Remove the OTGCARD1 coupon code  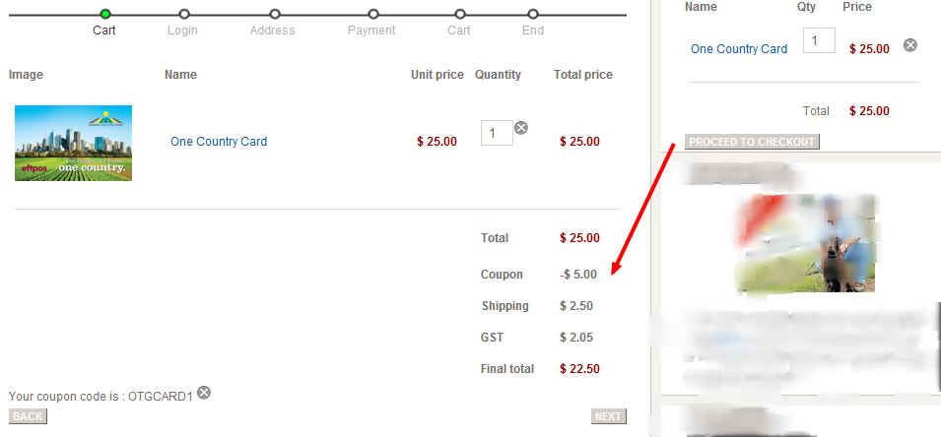tap(204, 393)
